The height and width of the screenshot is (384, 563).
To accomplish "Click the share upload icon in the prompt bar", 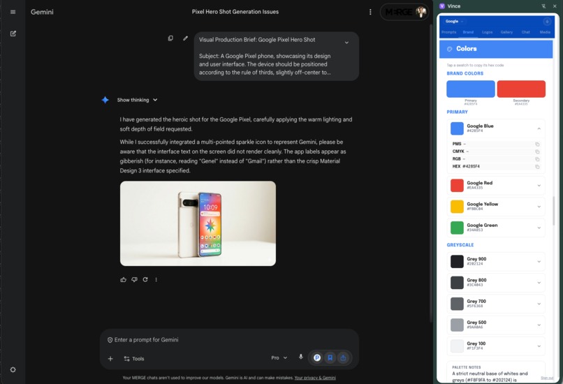I will (343, 357).
